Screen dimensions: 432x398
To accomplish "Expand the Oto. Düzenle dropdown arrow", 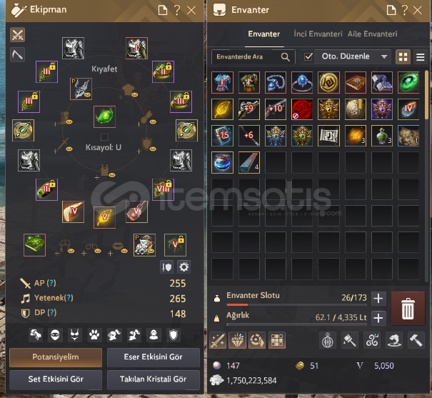I will tap(384, 56).
